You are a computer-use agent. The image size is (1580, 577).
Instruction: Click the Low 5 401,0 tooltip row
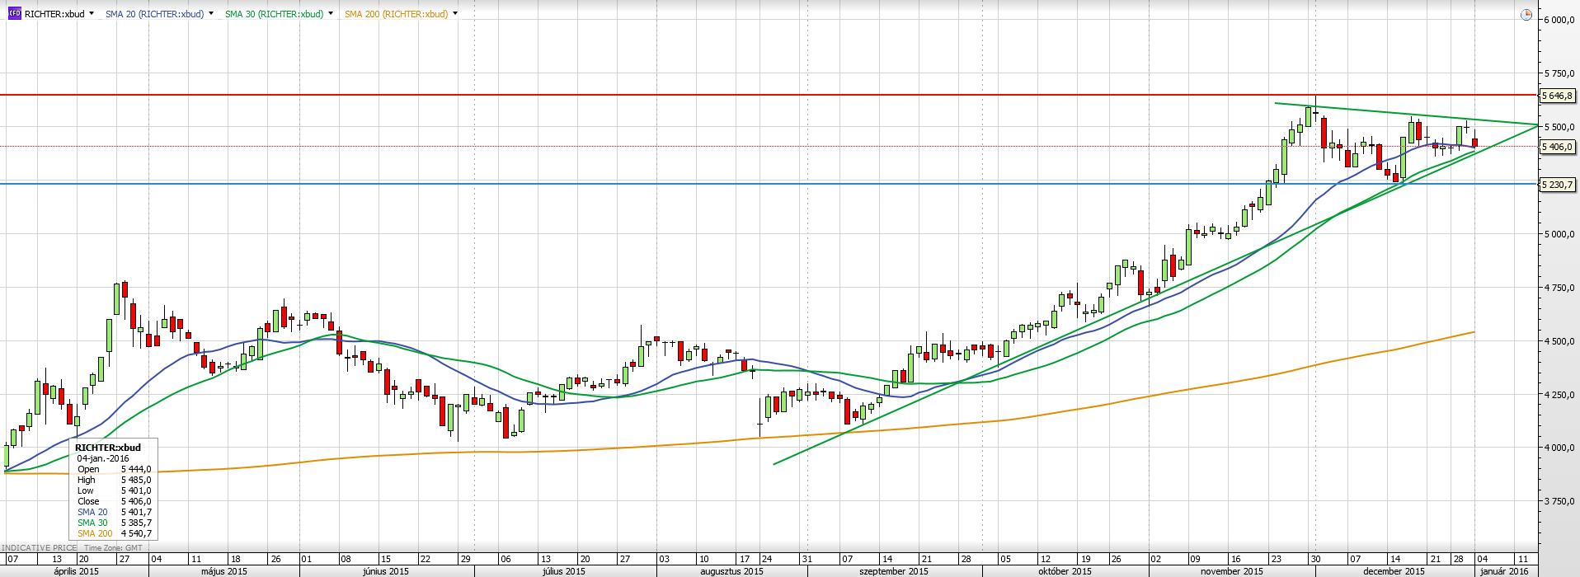pos(114,490)
